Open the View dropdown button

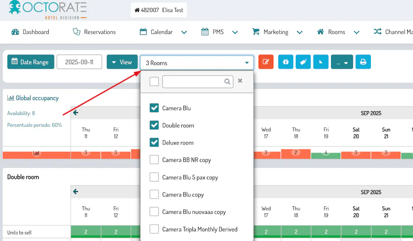(x=122, y=62)
